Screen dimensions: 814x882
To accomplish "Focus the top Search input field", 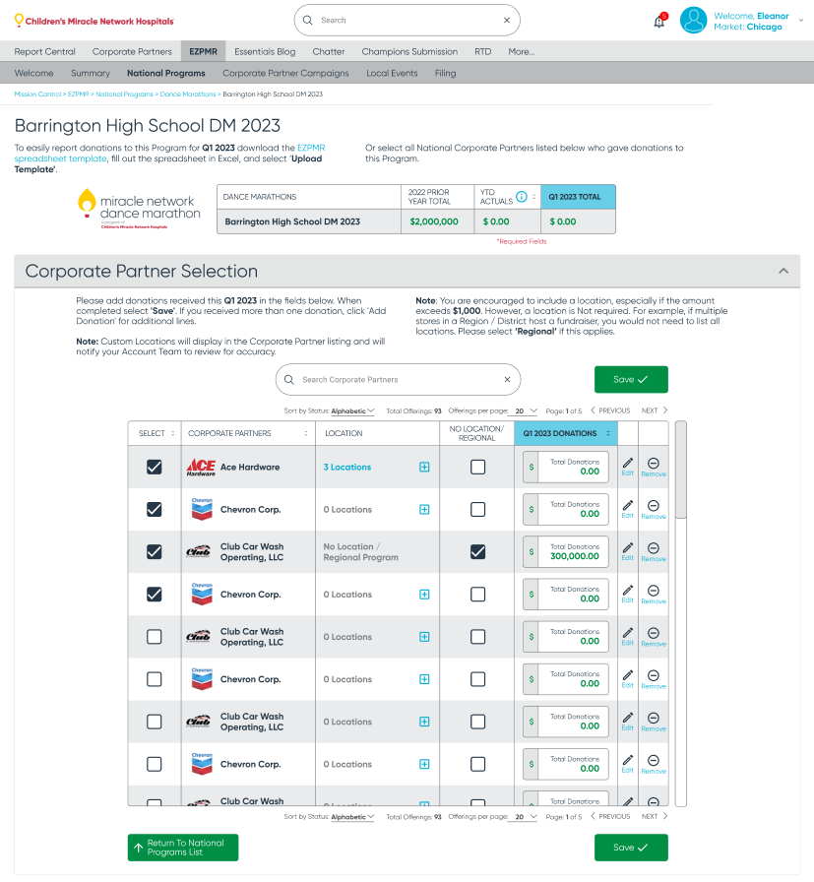I will click(x=409, y=21).
